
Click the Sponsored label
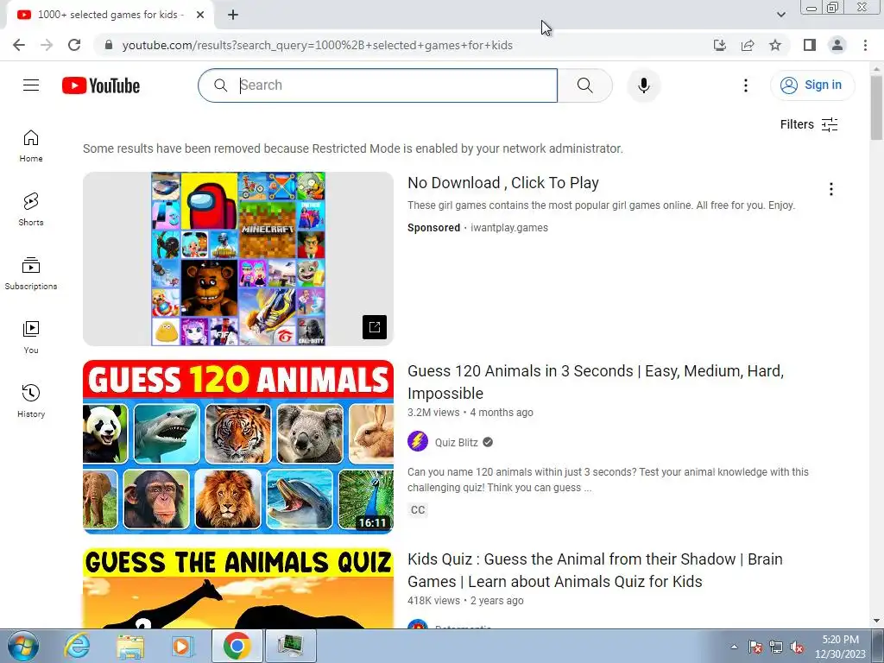coord(433,228)
